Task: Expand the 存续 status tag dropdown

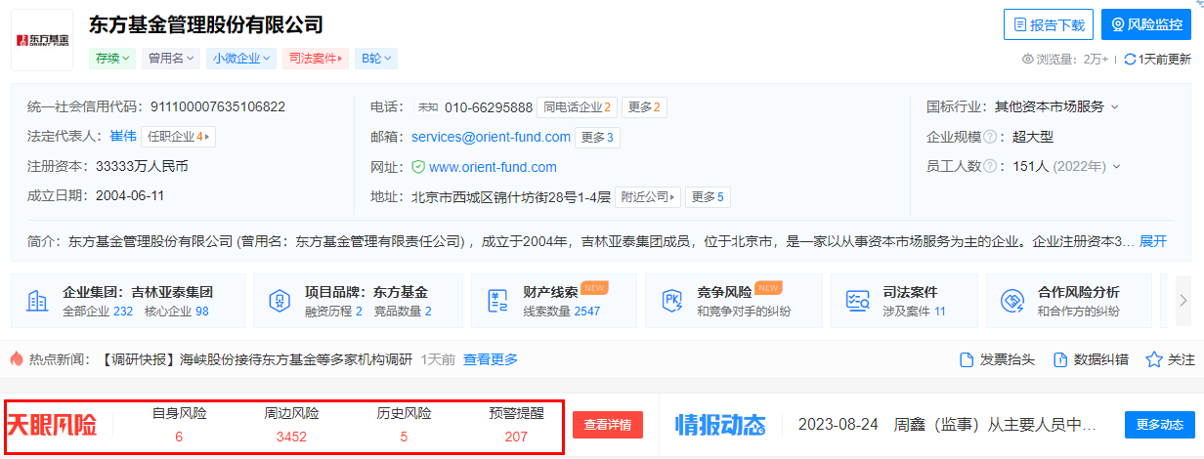Action: tap(111, 59)
